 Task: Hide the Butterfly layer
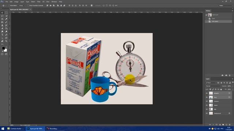(207, 93)
